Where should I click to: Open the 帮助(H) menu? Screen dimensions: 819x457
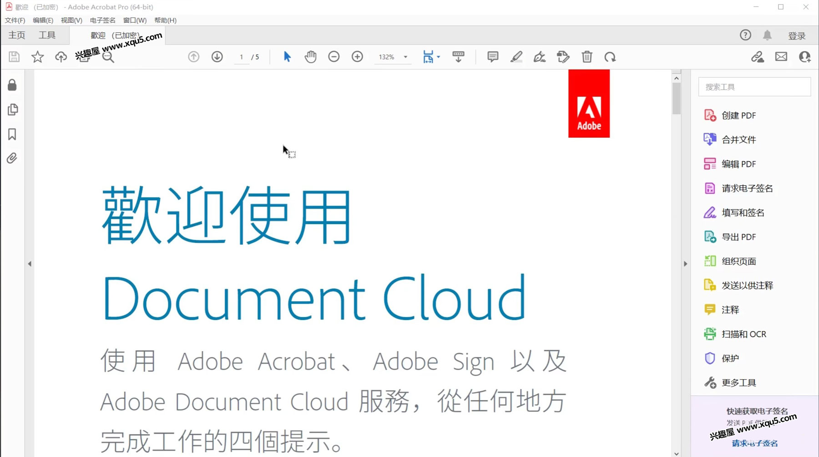(165, 20)
